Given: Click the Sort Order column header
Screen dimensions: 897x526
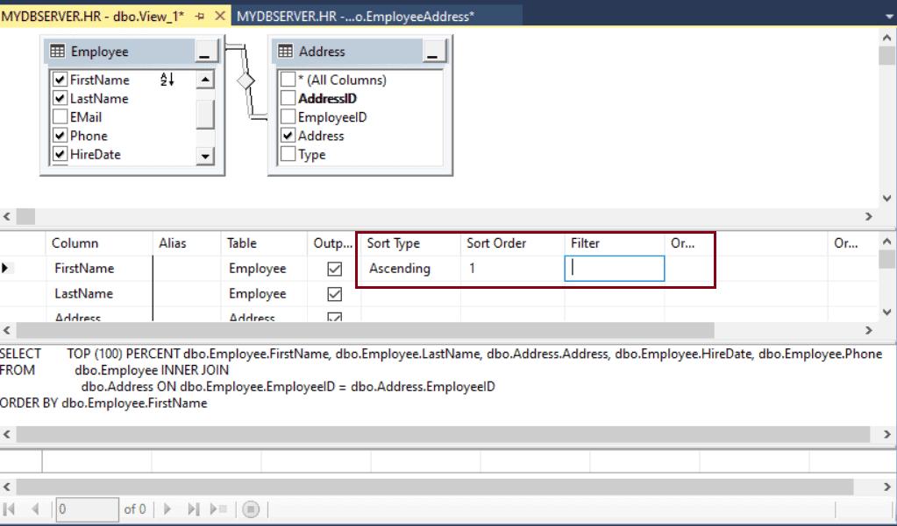Looking at the screenshot, I should click(x=495, y=243).
